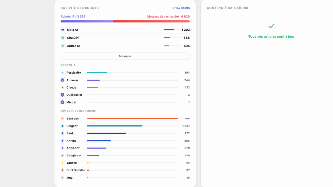Click the Amazon round letter icon
Viewport: 333px width, 187px height.
click(62, 80)
